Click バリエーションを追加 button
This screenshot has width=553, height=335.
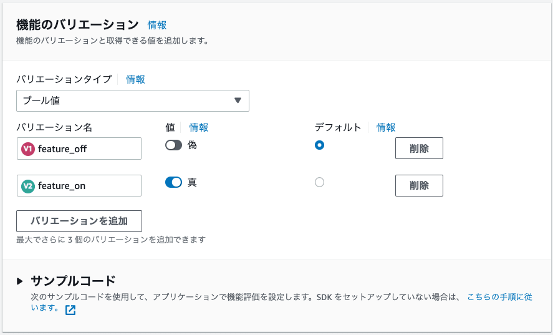click(79, 221)
